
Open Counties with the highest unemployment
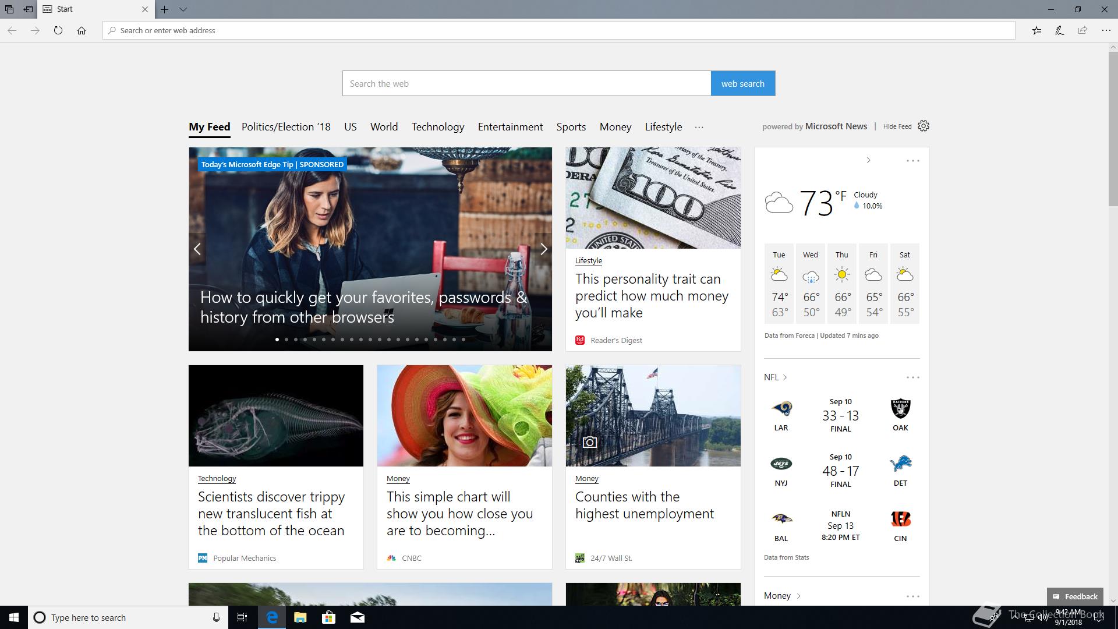pyautogui.click(x=644, y=506)
